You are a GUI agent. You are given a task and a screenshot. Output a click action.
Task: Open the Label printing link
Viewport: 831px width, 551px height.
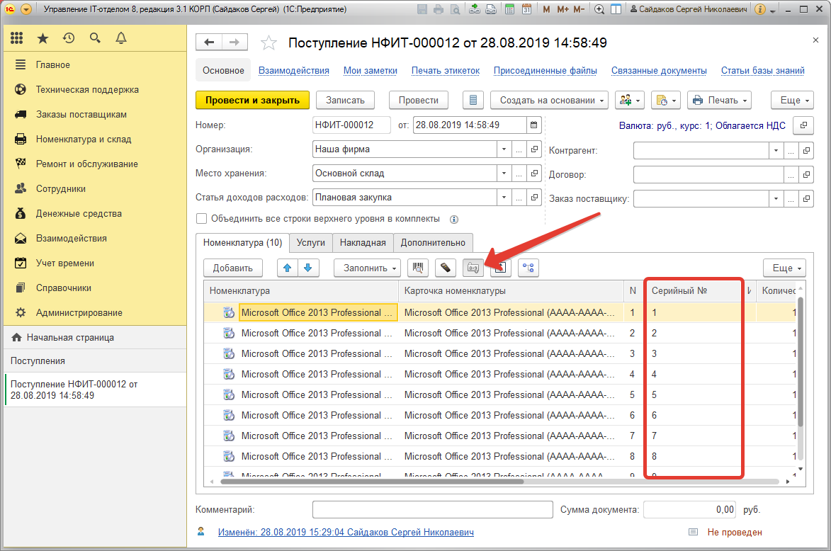coord(445,70)
